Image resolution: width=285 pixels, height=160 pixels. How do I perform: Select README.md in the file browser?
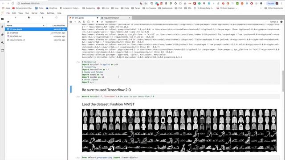36,36
